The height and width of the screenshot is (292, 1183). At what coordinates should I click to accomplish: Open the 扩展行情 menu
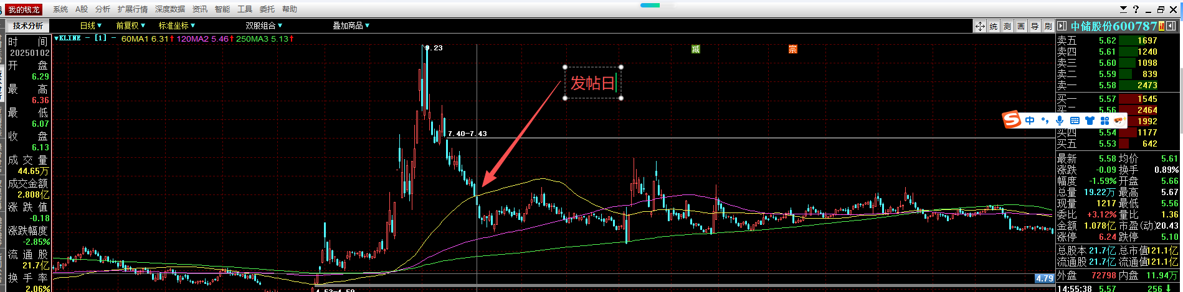pos(133,9)
